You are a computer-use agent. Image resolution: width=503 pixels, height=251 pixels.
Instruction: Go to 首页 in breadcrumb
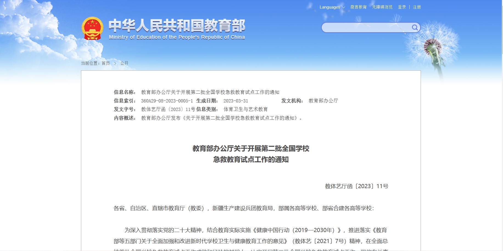point(106,63)
